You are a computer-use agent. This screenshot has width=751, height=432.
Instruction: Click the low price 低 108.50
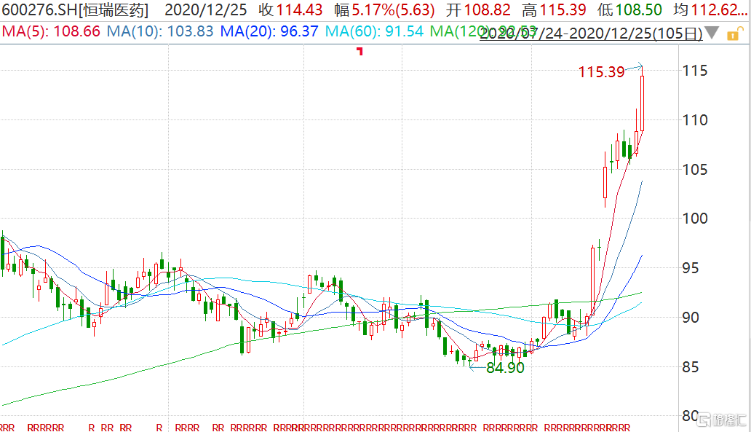click(629, 9)
